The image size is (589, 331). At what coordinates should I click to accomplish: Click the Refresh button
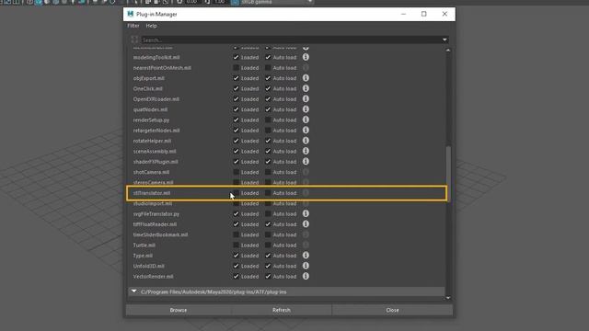[282, 310]
